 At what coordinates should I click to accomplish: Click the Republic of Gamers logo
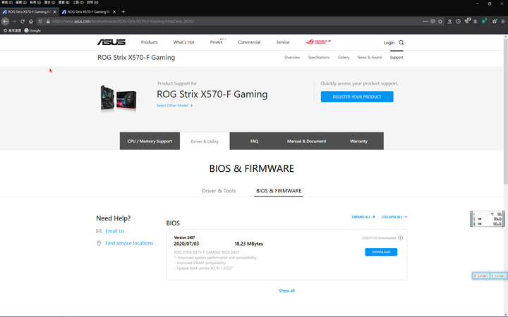pyautogui.click(x=318, y=42)
